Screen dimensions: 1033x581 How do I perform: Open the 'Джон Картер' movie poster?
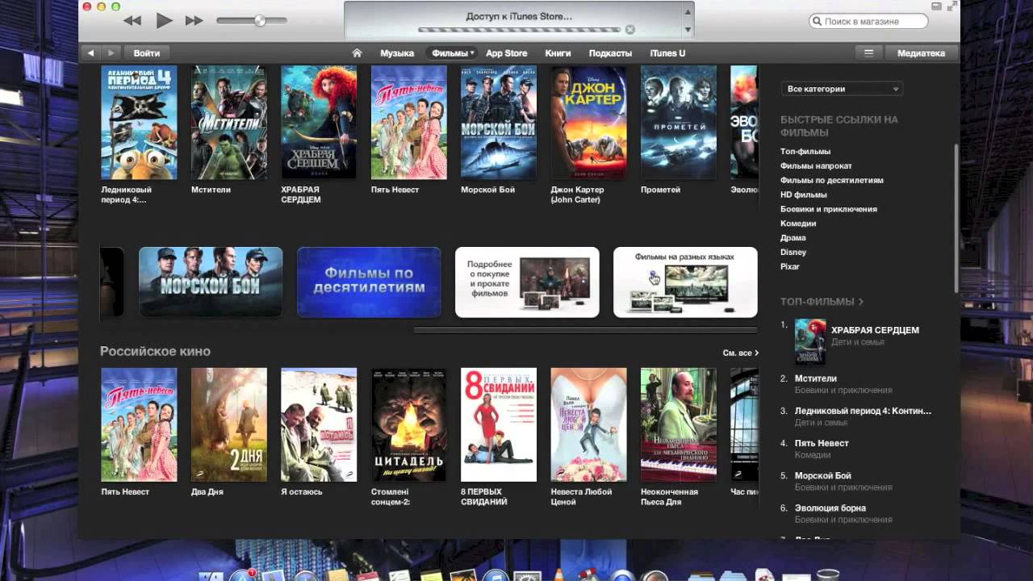tap(588, 123)
